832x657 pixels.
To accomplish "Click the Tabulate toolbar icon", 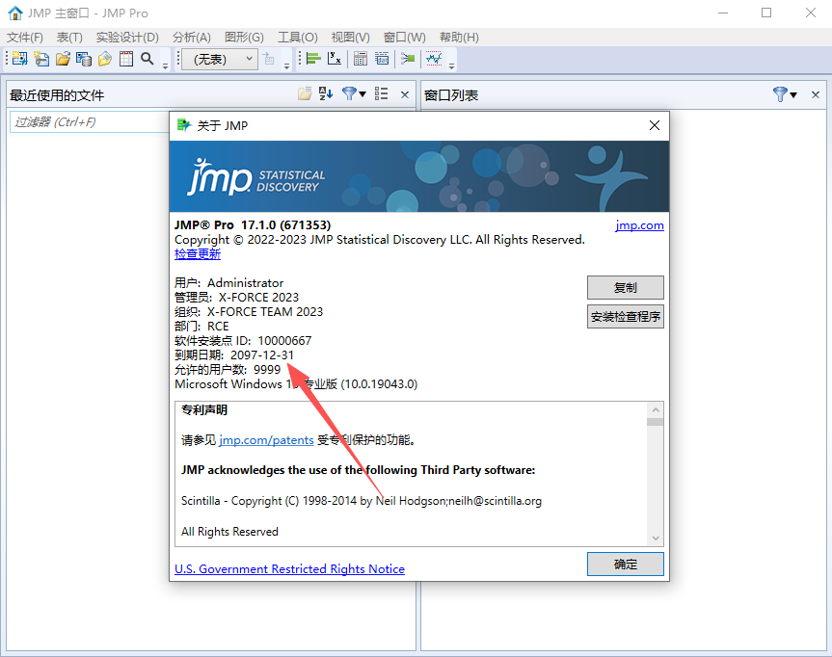I will pyautogui.click(x=361, y=59).
